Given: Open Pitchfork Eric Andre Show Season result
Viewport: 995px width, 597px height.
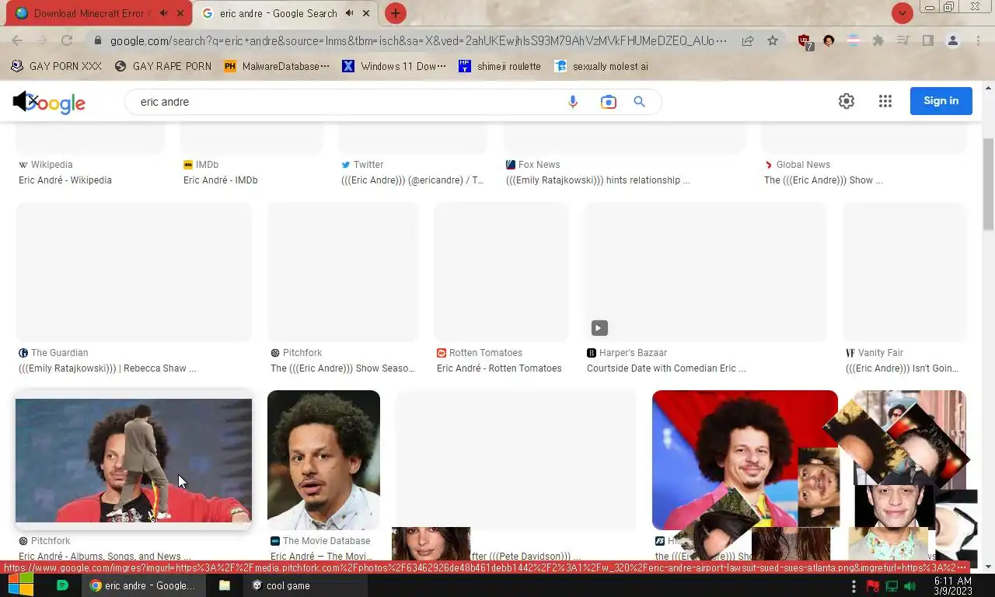Looking at the screenshot, I should [343, 368].
